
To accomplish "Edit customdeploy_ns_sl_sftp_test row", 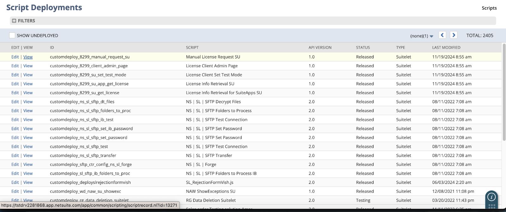I will [15, 146].
